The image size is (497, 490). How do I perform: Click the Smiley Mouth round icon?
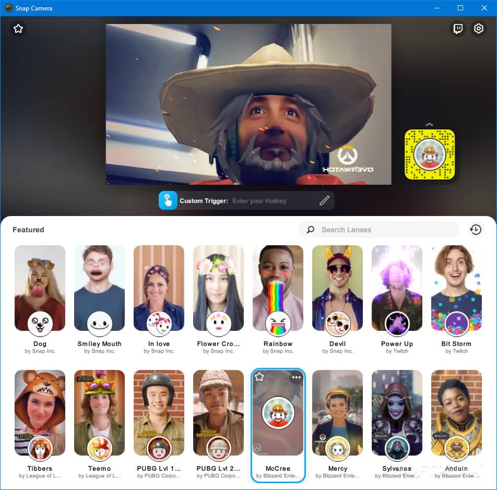coord(100,324)
